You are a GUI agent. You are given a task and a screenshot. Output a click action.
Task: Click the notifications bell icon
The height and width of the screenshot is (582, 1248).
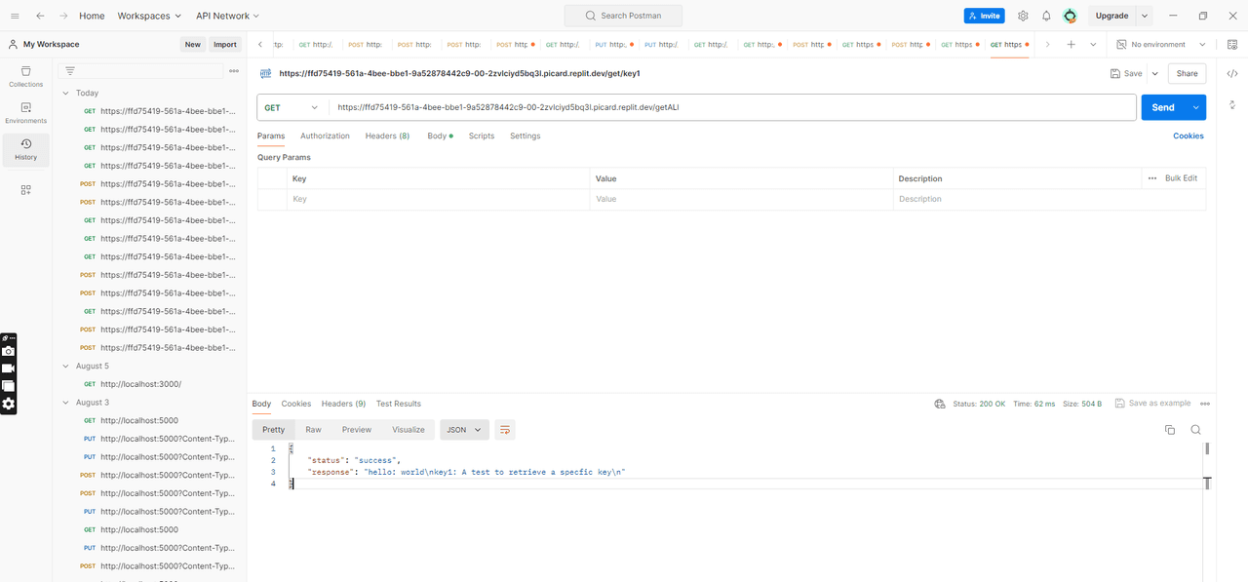(x=1046, y=16)
